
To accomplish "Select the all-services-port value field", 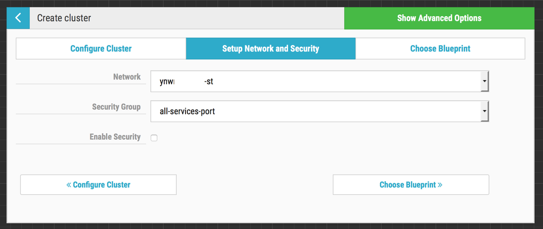I will 316,112.
